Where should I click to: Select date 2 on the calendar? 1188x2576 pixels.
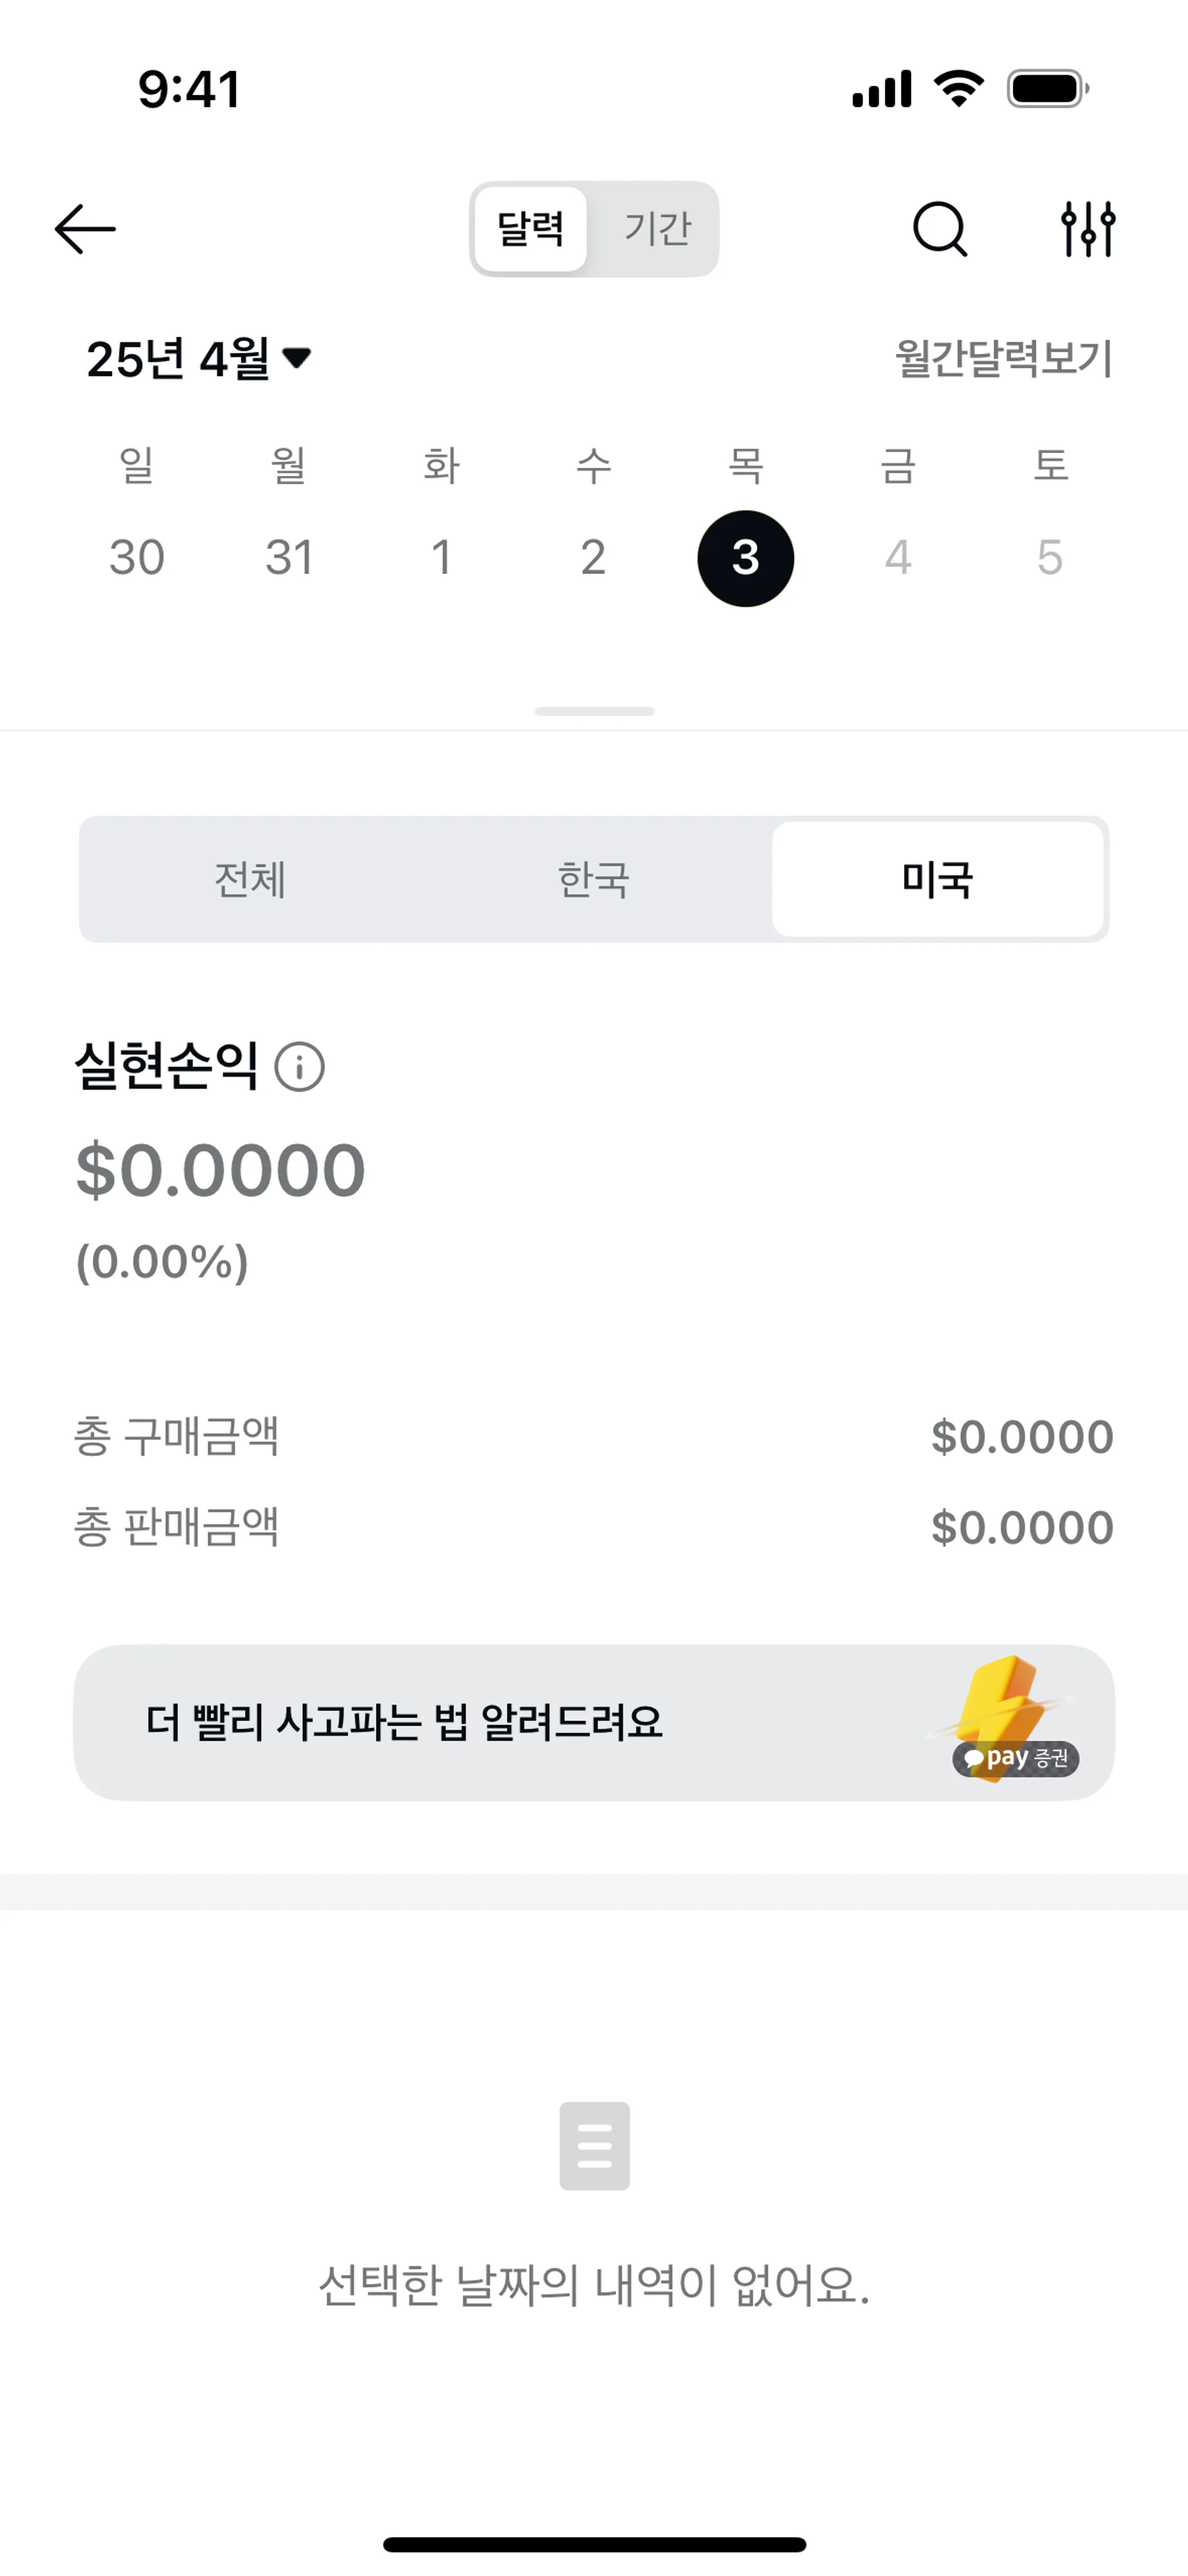click(593, 558)
